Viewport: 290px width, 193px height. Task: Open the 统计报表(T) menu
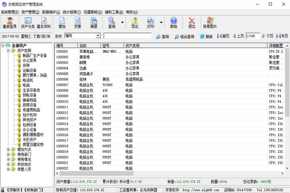point(72,12)
